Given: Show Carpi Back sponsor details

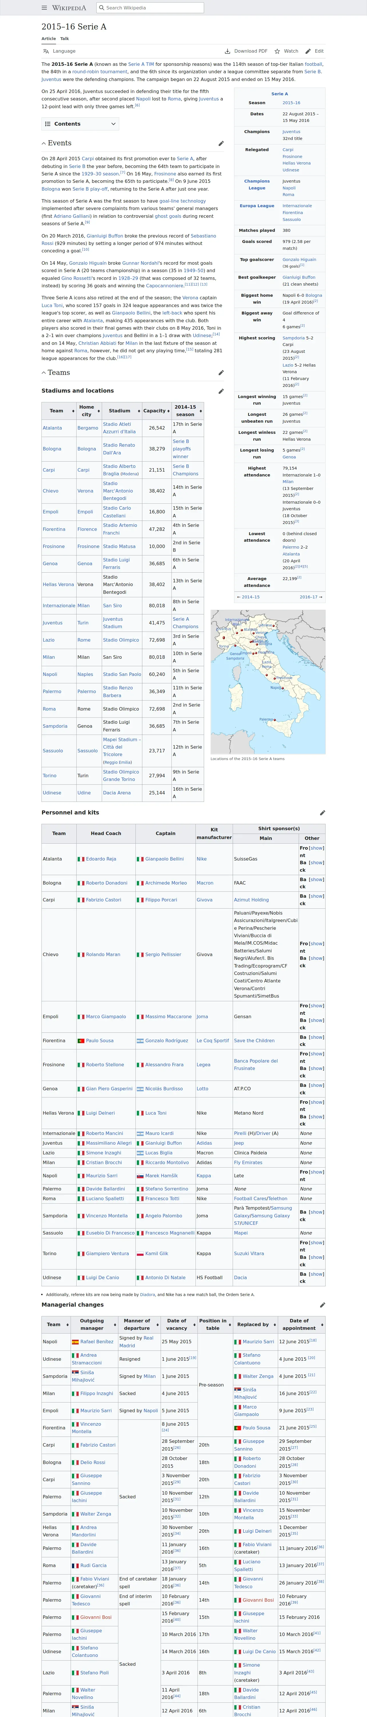Looking at the screenshot, I should 316,896.
